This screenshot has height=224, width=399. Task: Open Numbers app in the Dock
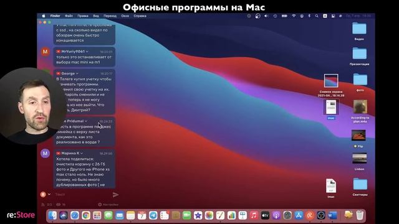pos(231,216)
